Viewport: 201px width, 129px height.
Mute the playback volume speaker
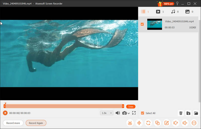118,113
